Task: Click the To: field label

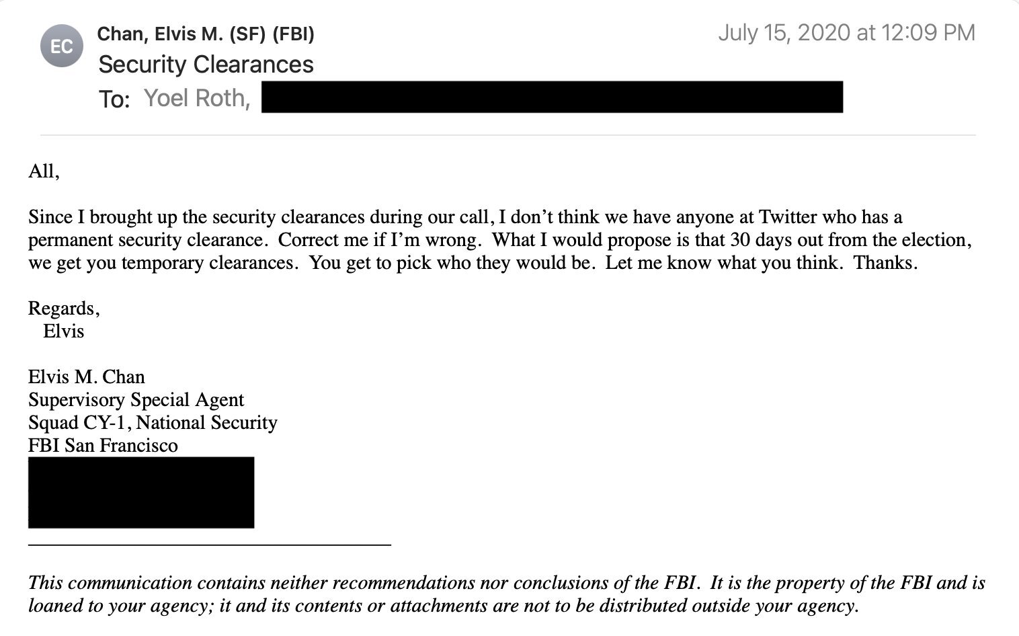Action: (114, 99)
